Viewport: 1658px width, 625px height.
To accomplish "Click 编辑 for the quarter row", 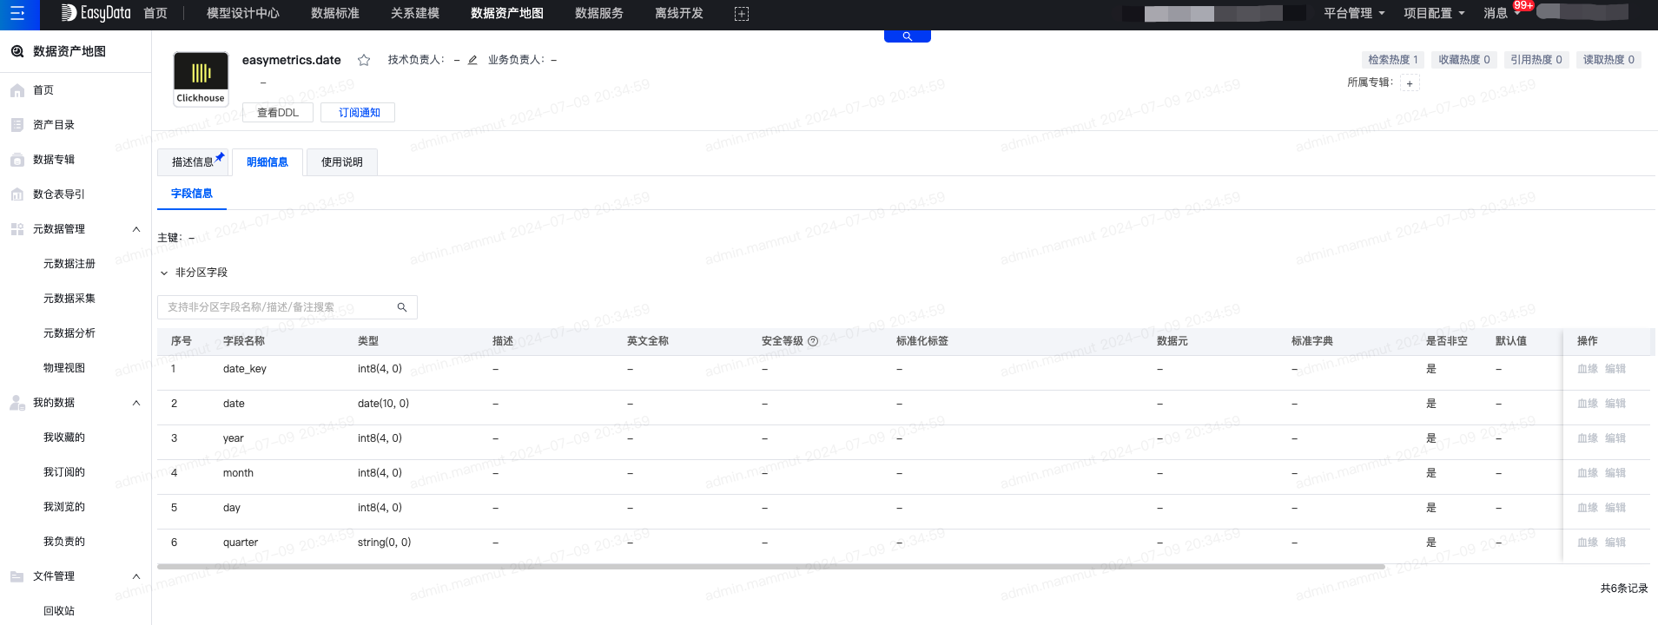I will (x=1615, y=543).
